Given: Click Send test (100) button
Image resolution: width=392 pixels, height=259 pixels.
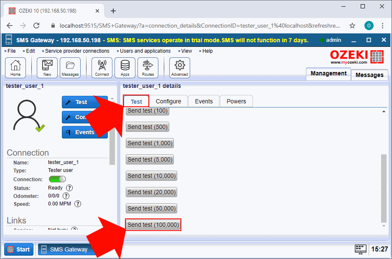Looking at the screenshot, I should click(148, 111).
